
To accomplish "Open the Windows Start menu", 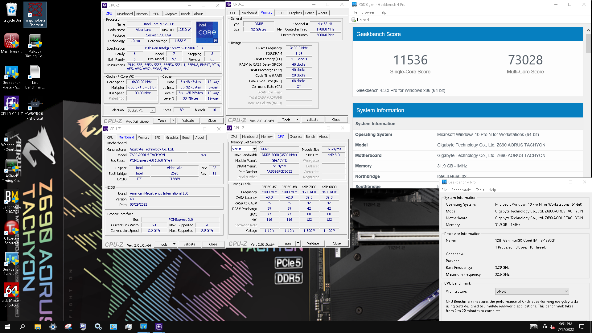I will [7, 327].
